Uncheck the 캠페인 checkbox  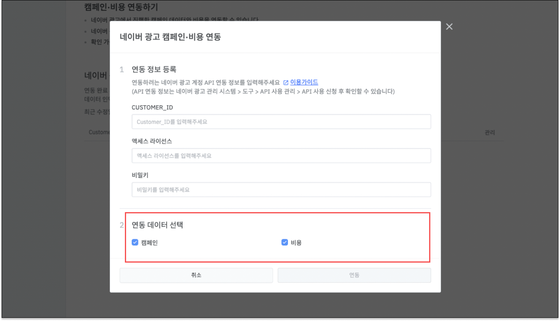135,242
